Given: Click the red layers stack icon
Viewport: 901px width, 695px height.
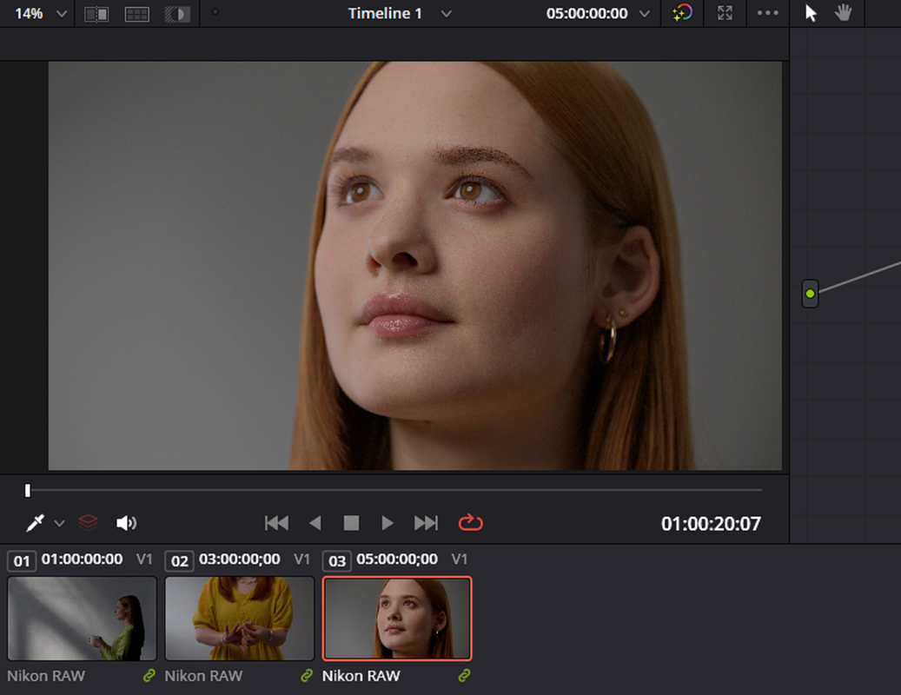Looking at the screenshot, I should [88, 523].
